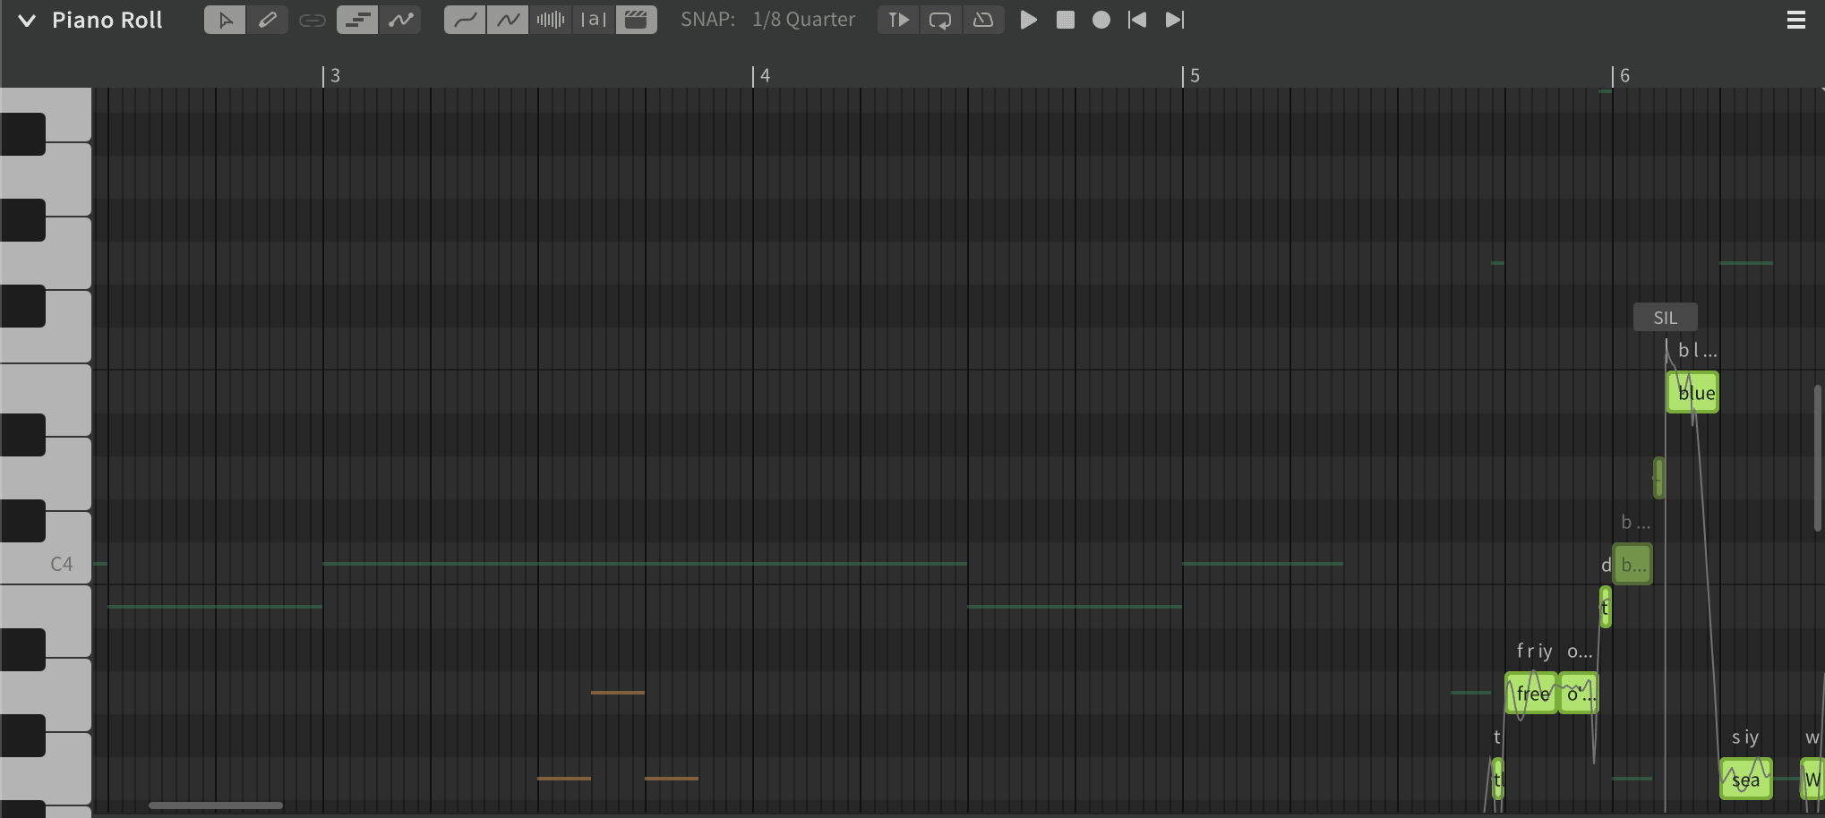Toggle the phoneme display button
Image resolution: width=1825 pixels, height=818 pixels.
[x=593, y=20]
